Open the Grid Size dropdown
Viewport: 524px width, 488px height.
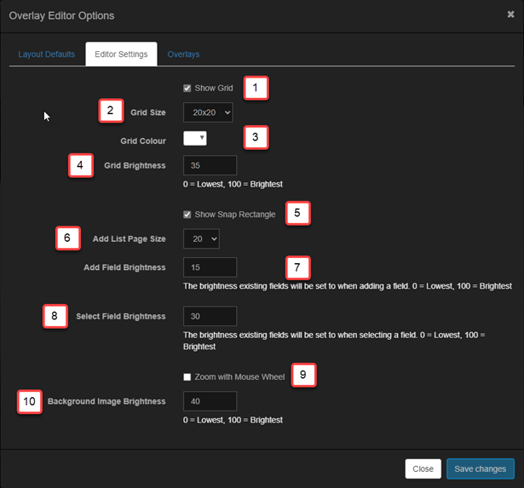coord(207,112)
